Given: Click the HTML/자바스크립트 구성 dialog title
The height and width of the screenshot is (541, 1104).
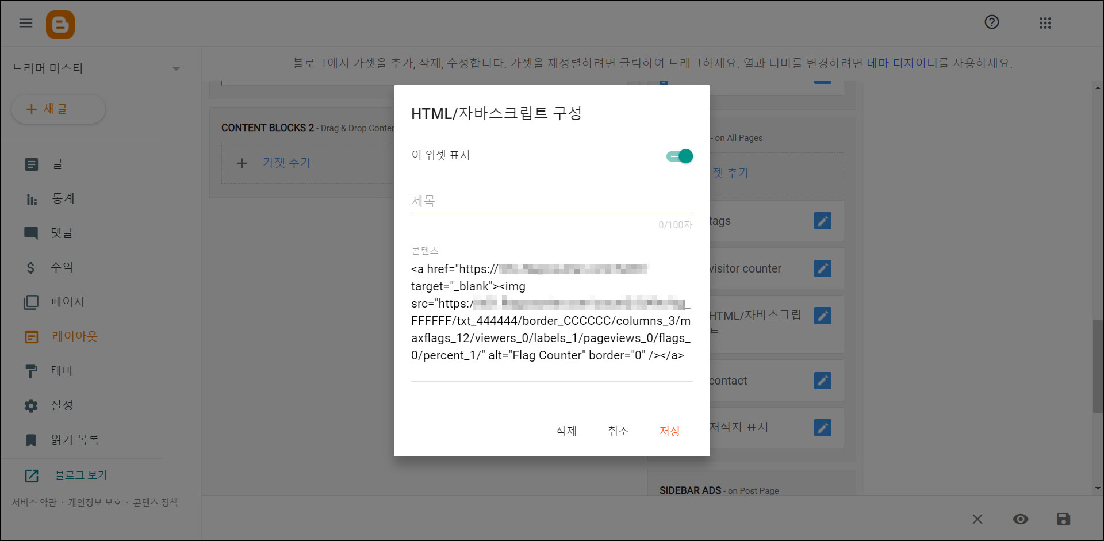Looking at the screenshot, I should 496,113.
